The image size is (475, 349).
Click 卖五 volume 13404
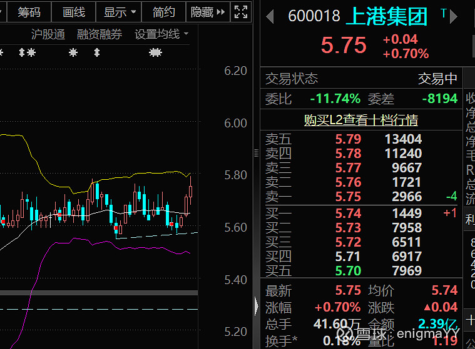(403, 139)
